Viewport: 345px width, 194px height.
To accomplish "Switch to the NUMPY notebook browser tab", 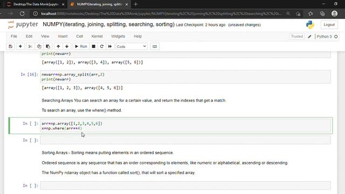I will pyautogui.click(x=99, y=4).
